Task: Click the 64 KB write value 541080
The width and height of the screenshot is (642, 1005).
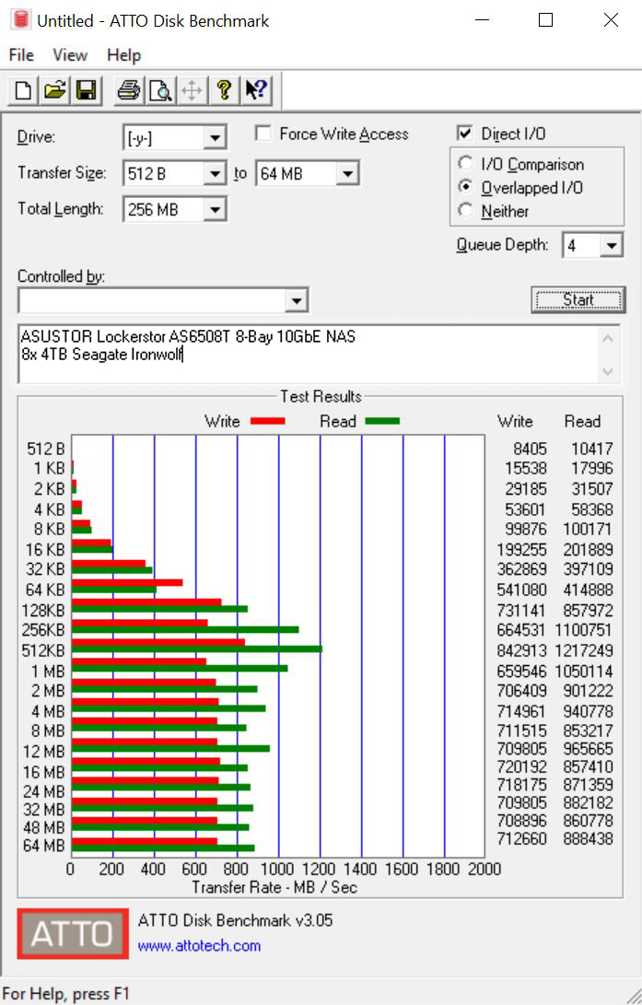Action: [x=521, y=590]
